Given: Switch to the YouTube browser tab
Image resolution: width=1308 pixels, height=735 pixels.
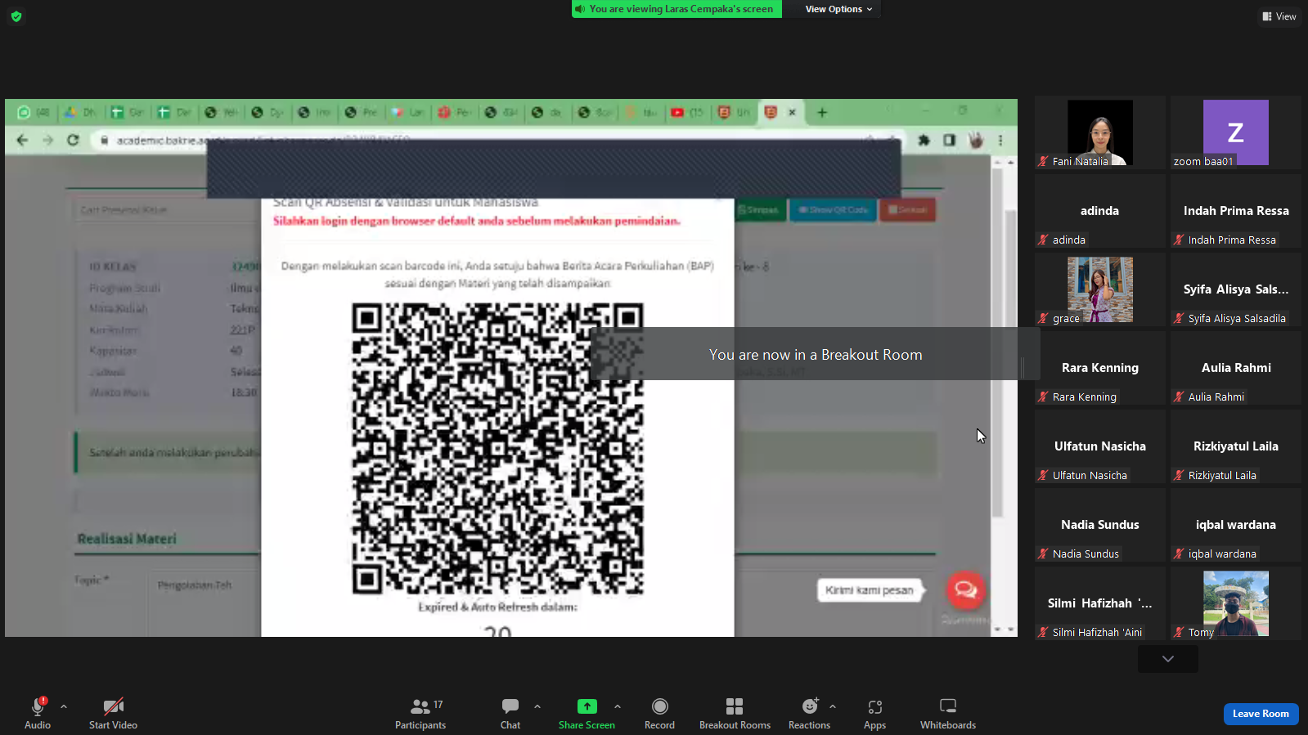Looking at the screenshot, I should point(687,112).
